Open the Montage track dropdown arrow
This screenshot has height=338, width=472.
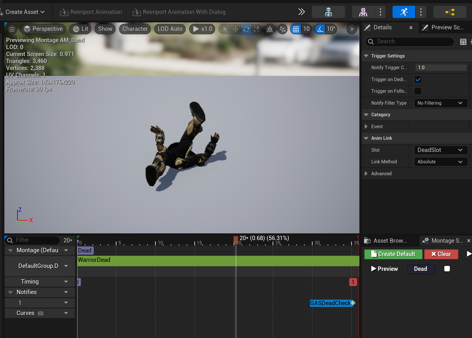coord(66,250)
